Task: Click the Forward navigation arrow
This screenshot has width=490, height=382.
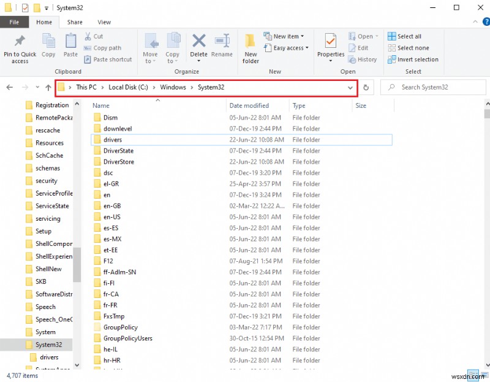Action: [x=25, y=87]
